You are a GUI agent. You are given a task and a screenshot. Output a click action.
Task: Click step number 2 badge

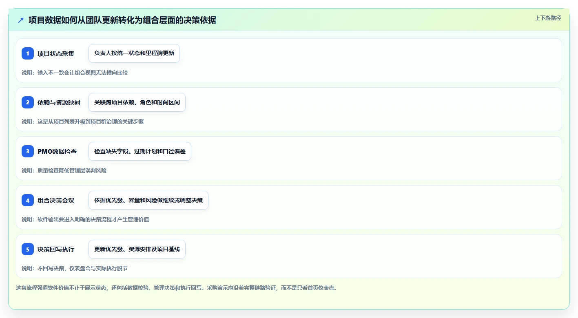[x=28, y=102]
